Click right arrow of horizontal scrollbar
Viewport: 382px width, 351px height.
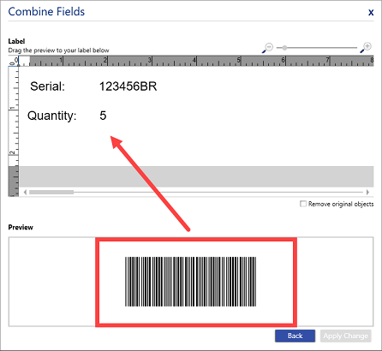[367, 192]
